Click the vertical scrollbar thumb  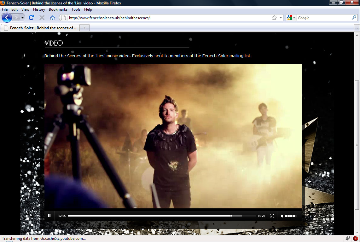point(357,145)
